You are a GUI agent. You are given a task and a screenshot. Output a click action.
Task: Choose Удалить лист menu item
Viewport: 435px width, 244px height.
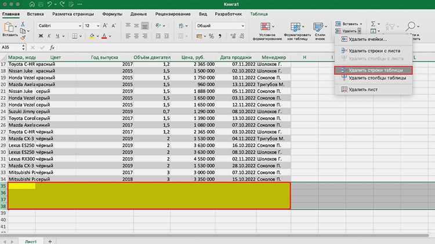tap(373, 90)
